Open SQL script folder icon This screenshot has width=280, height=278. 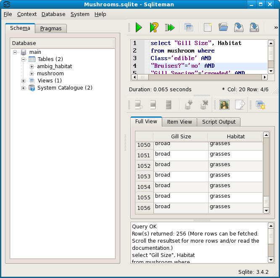point(223,28)
